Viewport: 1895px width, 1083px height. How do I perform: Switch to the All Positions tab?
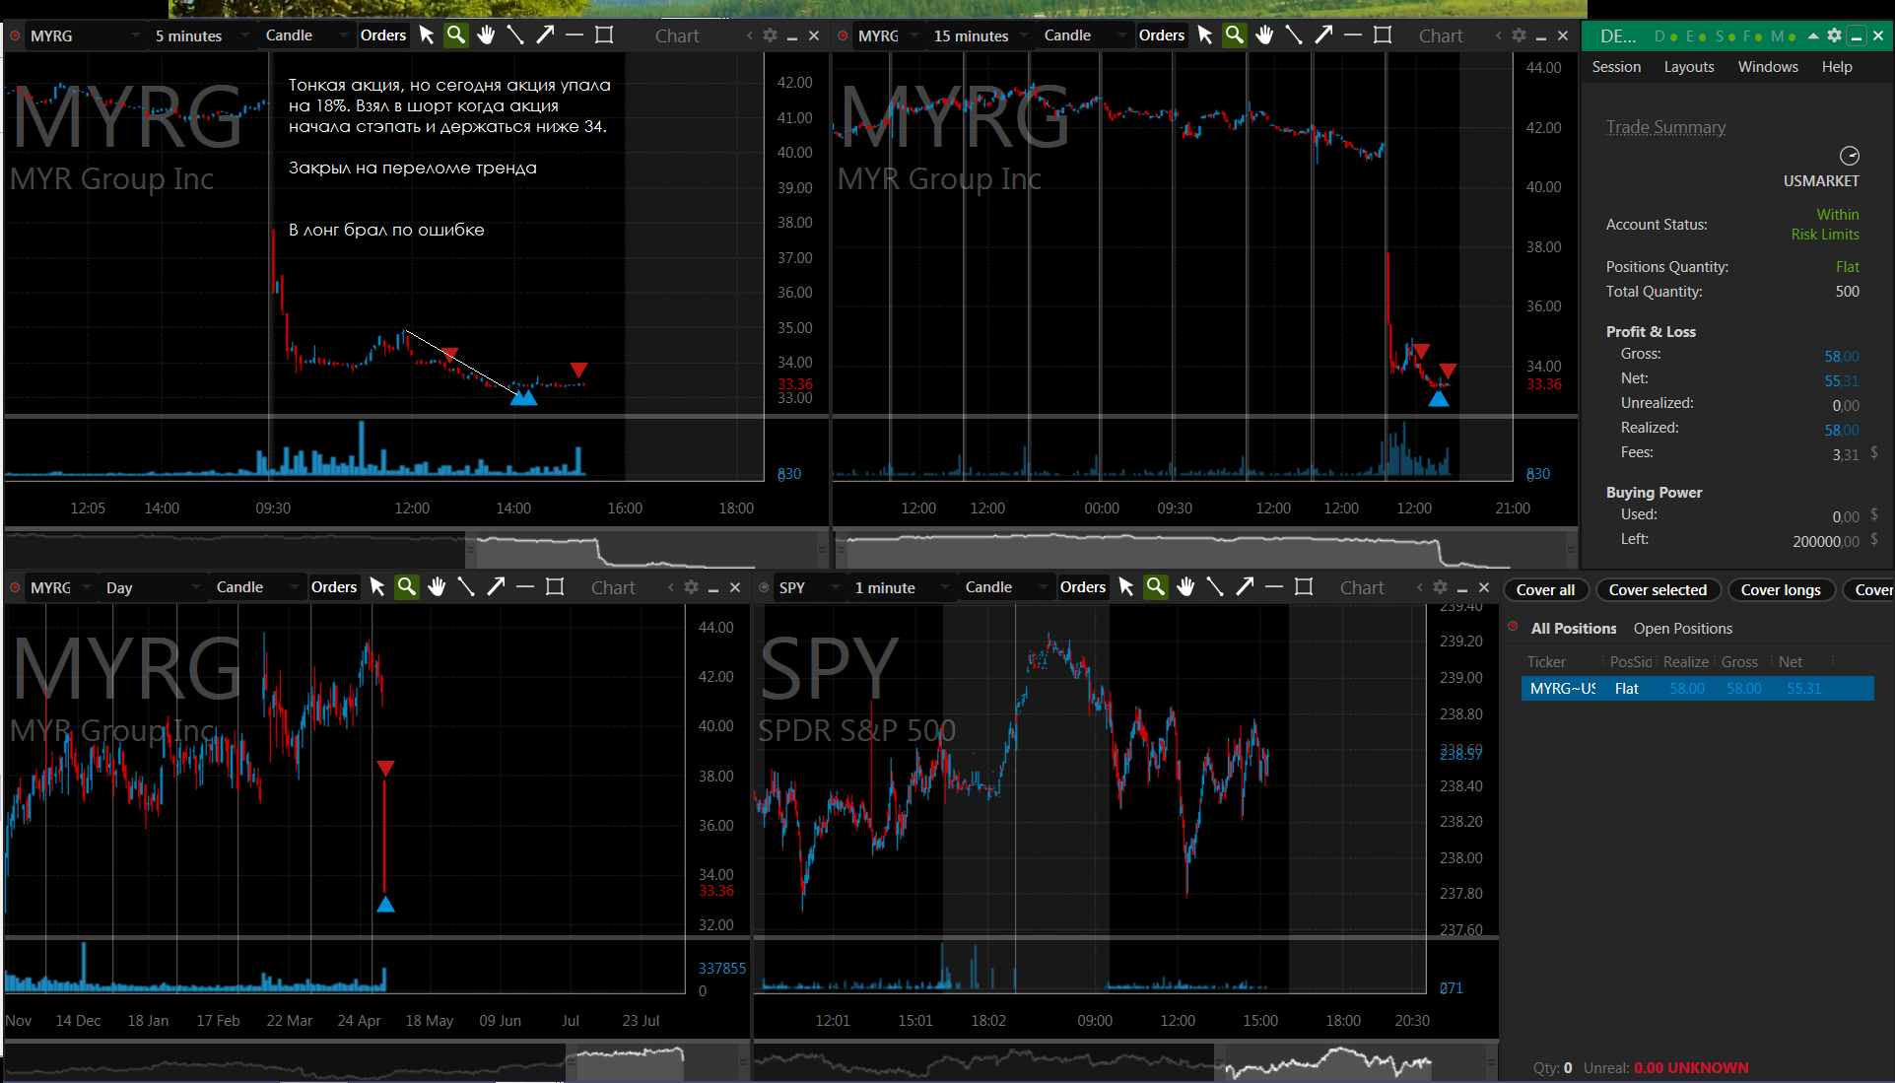[x=1574, y=629]
